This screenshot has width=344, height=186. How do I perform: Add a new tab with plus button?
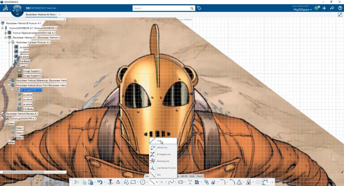[59, 14]
